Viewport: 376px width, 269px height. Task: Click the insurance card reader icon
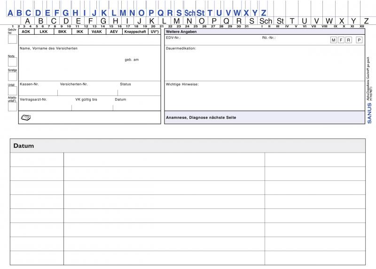click(x=26, y=117)
